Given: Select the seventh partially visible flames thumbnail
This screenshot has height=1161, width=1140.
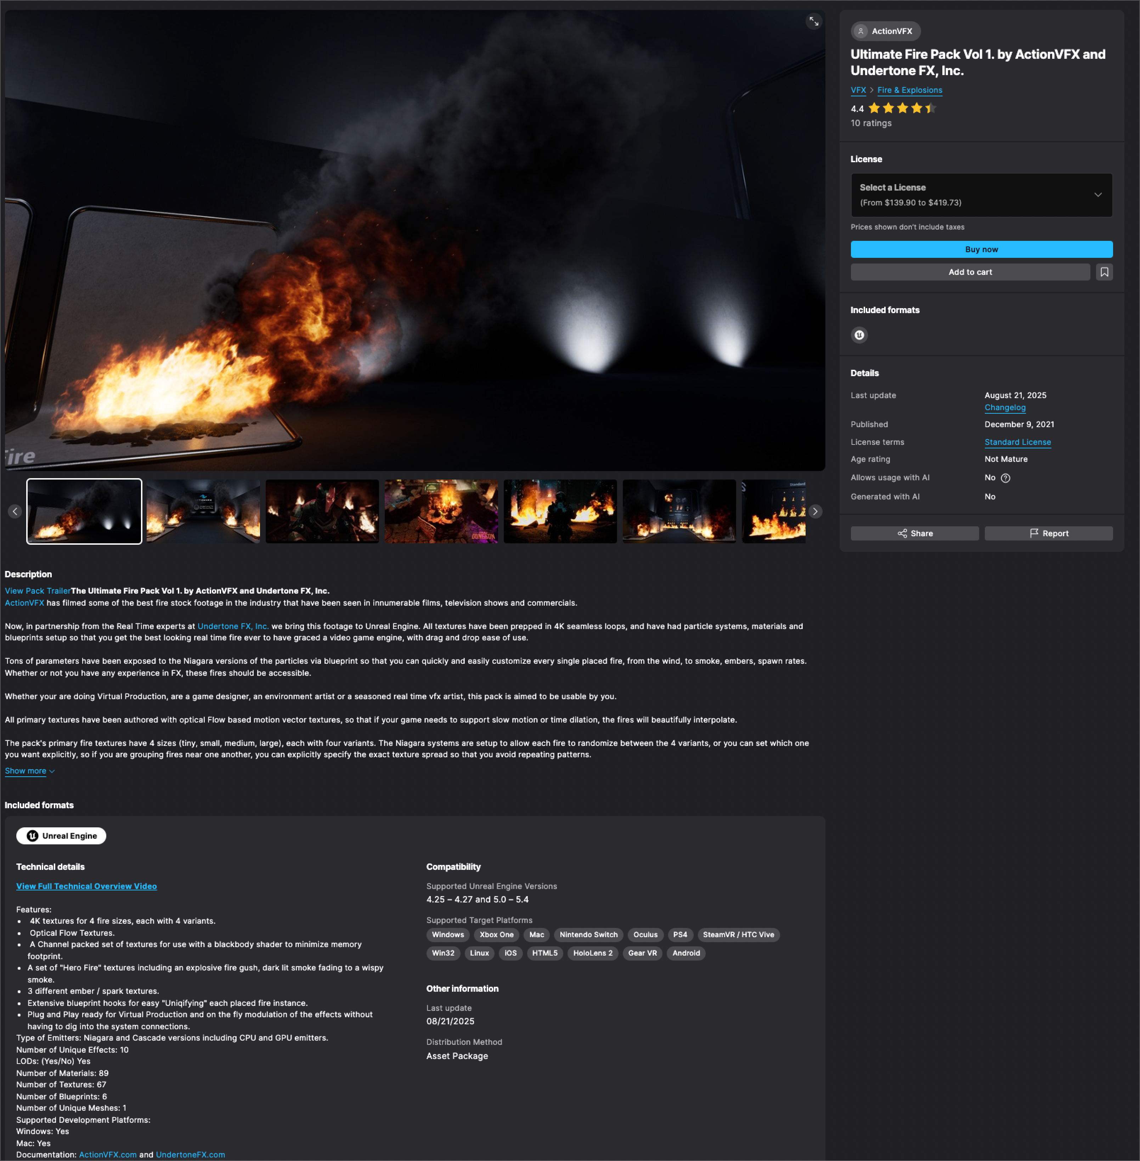Looking at the screenshot, I should (774, 512).
